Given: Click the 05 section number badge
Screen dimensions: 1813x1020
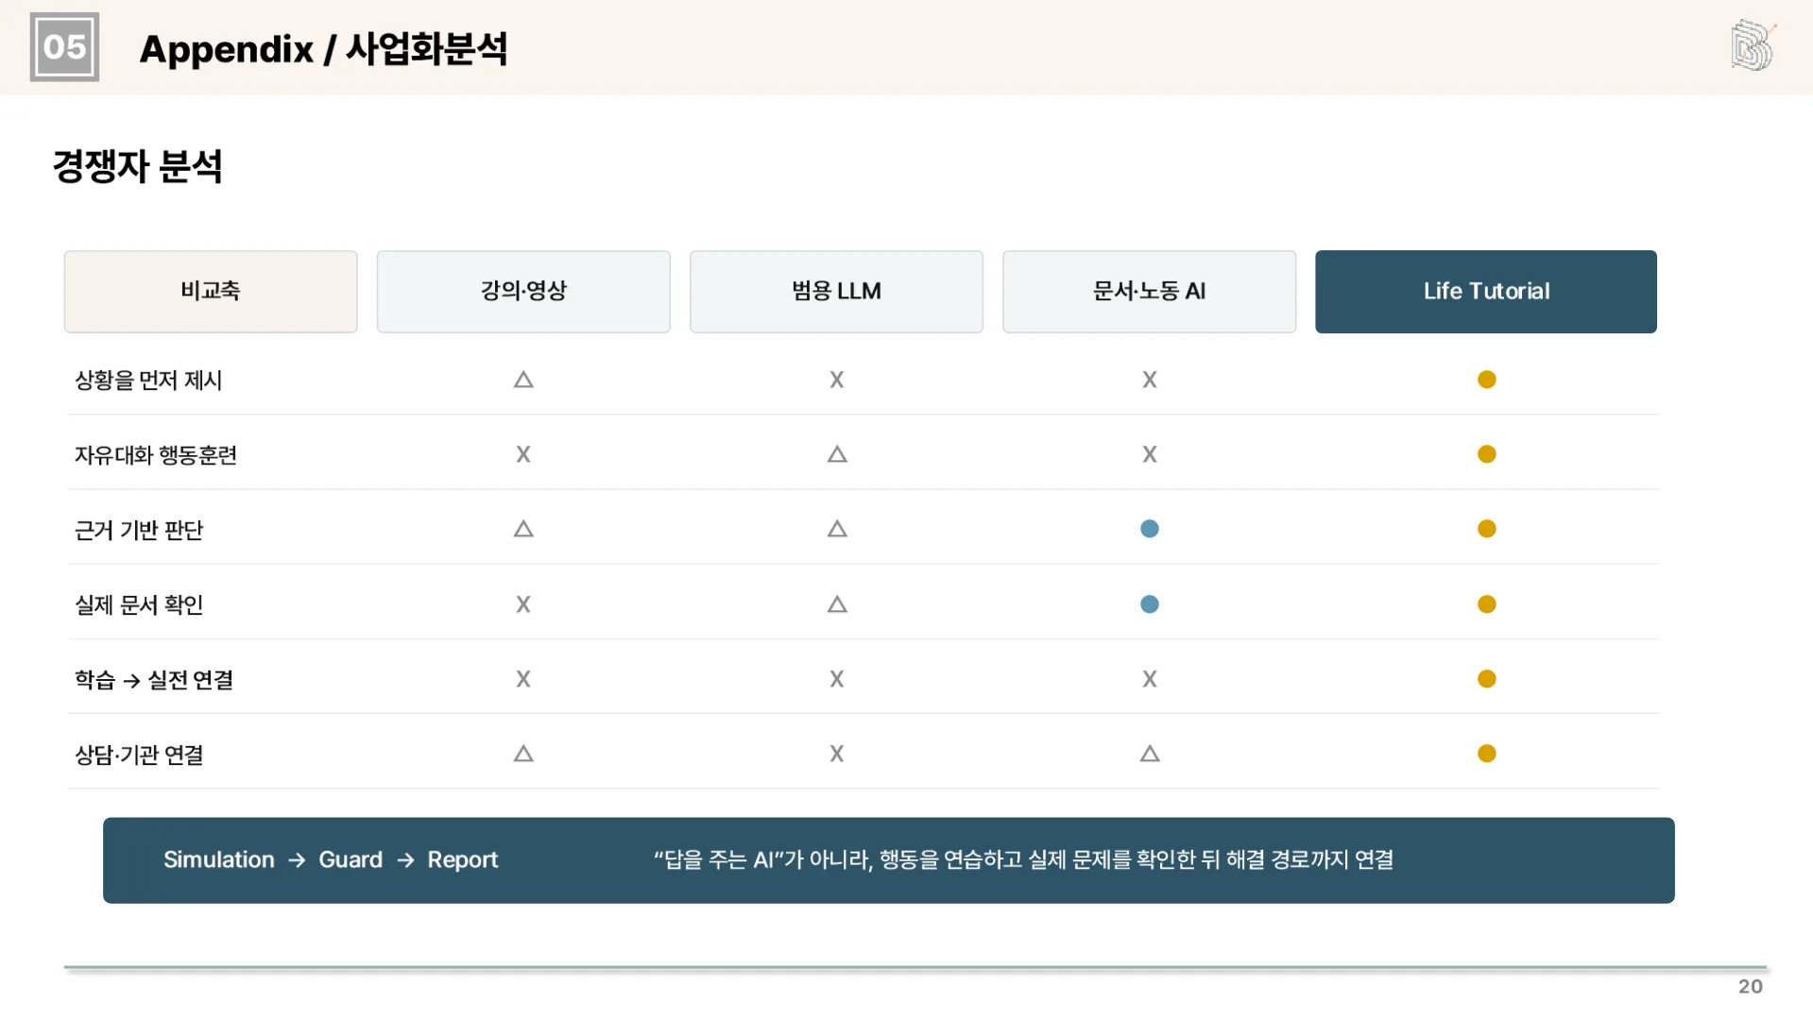Looking at the screenshot, I should pos(64,46).
